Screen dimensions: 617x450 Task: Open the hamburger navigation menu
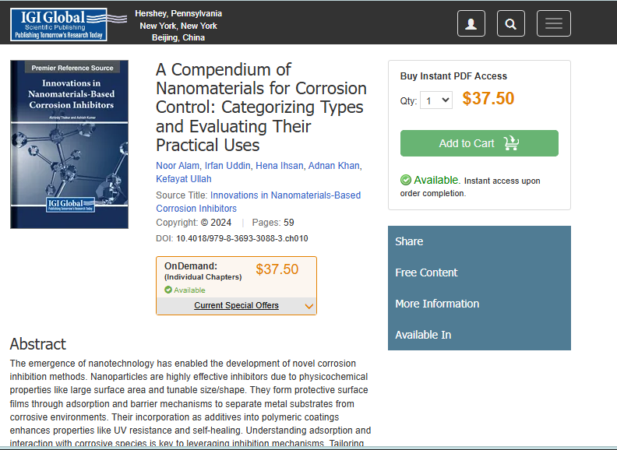(553, 23)
